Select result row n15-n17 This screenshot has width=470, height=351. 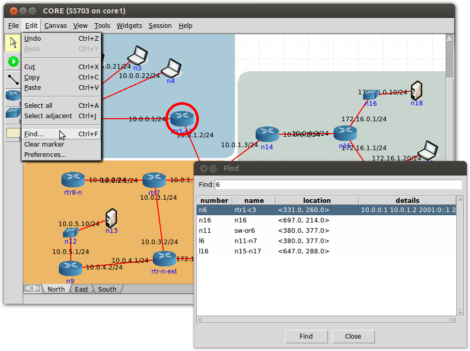(x=326, y=251)
